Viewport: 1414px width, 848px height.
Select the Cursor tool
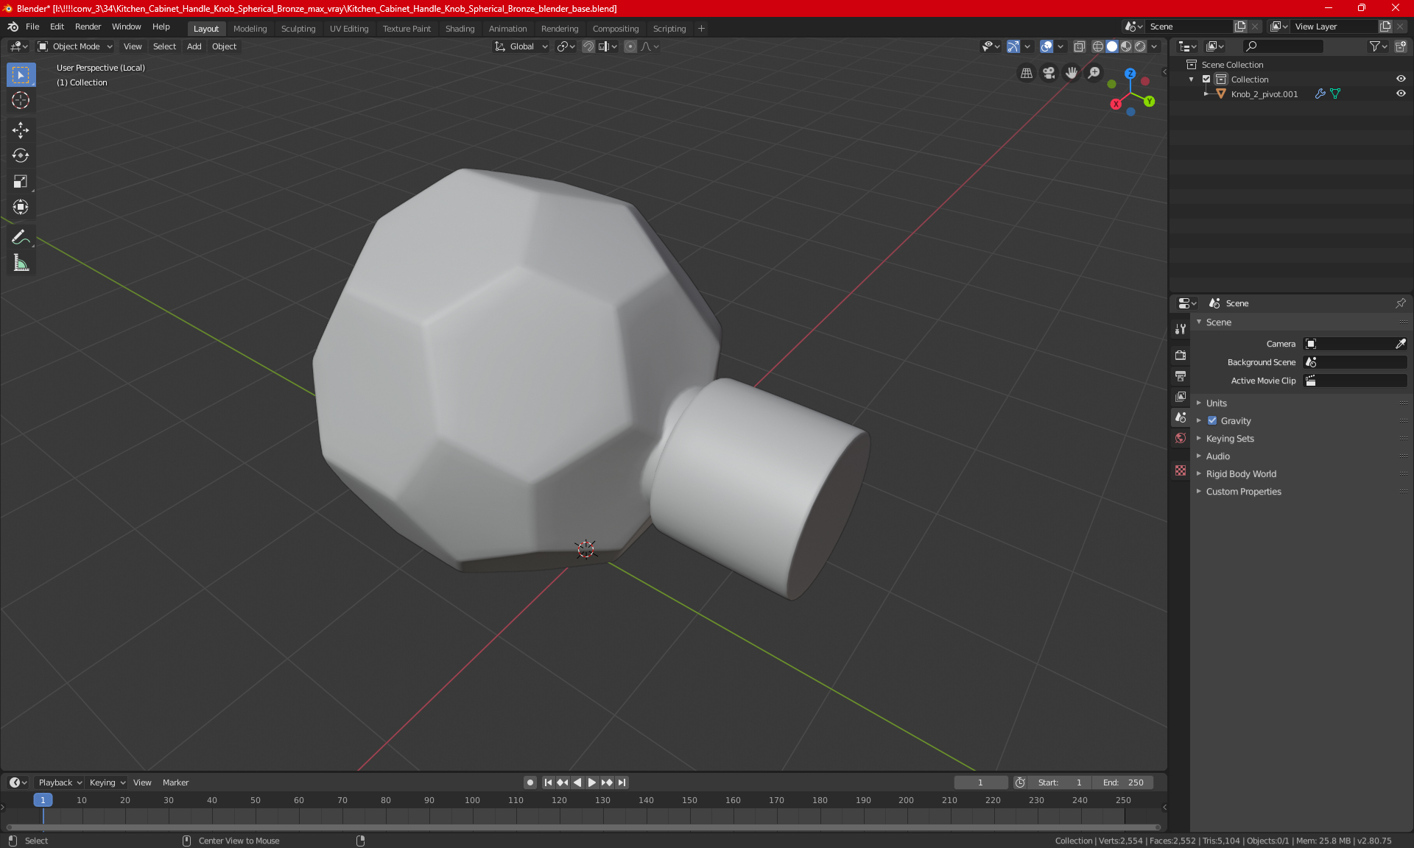tap(21, 101)
